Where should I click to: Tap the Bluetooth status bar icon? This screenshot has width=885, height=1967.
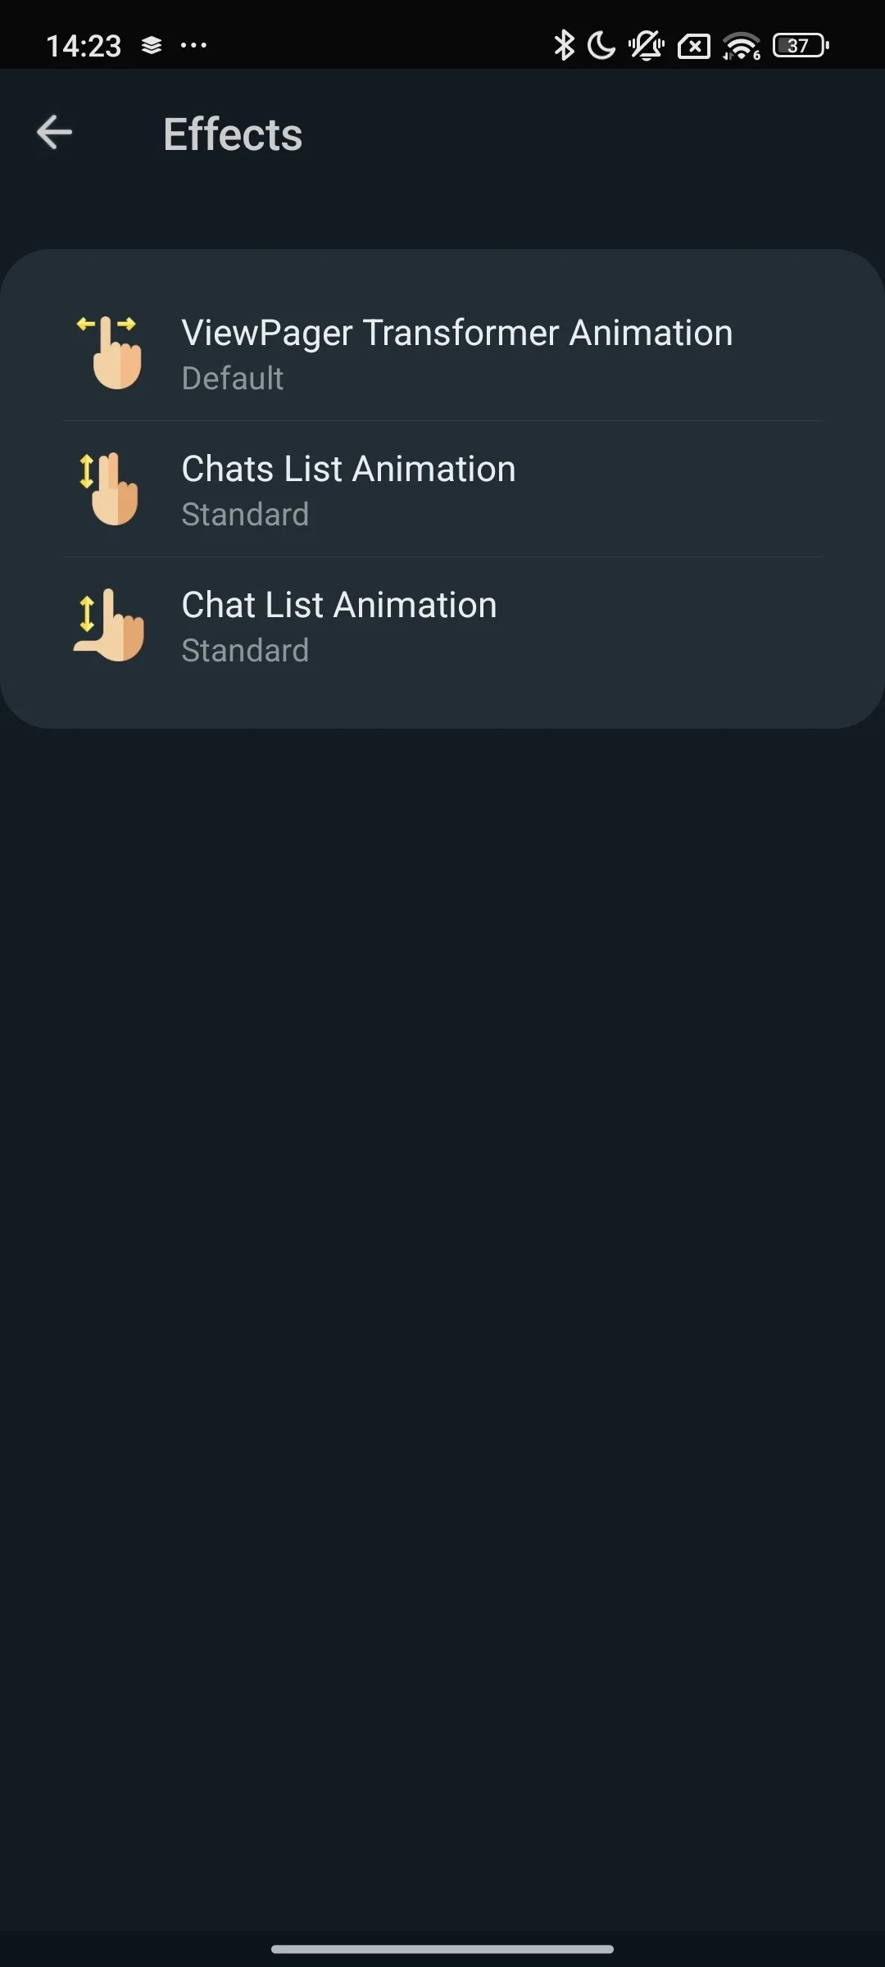[x=563, y=46]
